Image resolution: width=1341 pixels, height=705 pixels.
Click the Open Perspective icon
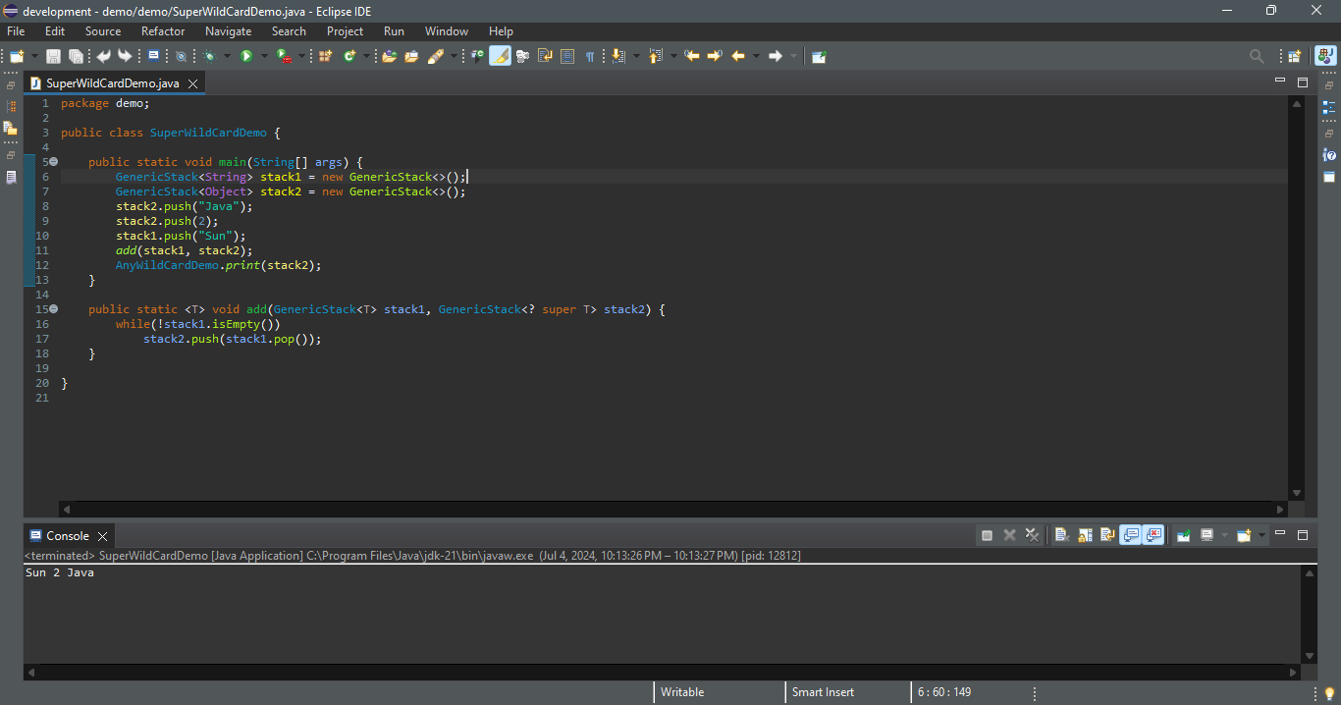pos(1295,56)
